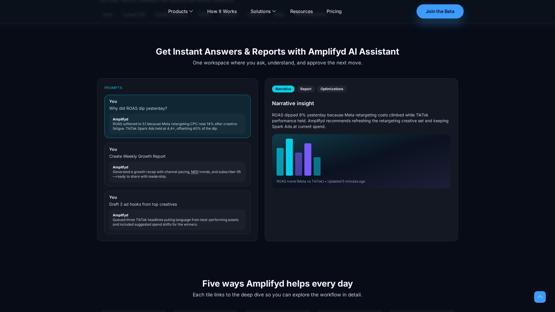Viewport: 555px width, 312px height.
Task: Click the Narrative insight heading
Action: coord(293,103)
